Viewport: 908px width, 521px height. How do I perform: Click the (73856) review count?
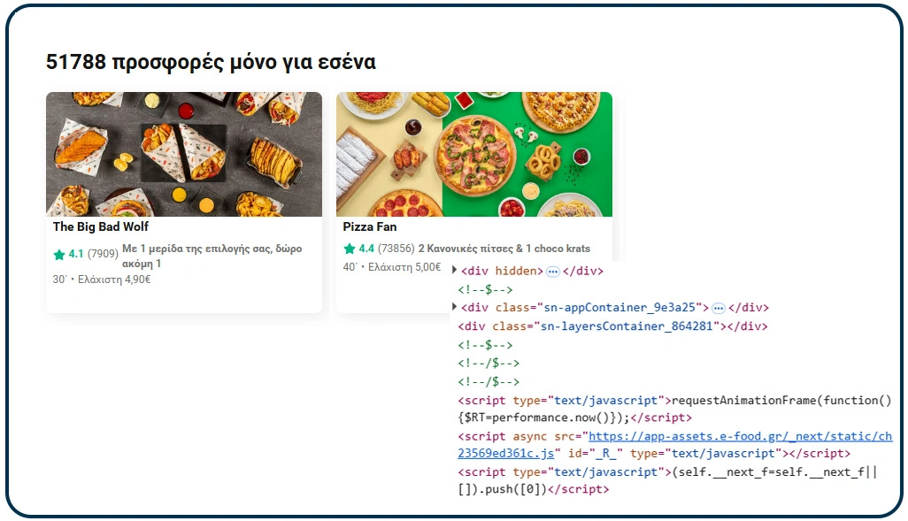point(396,249)
